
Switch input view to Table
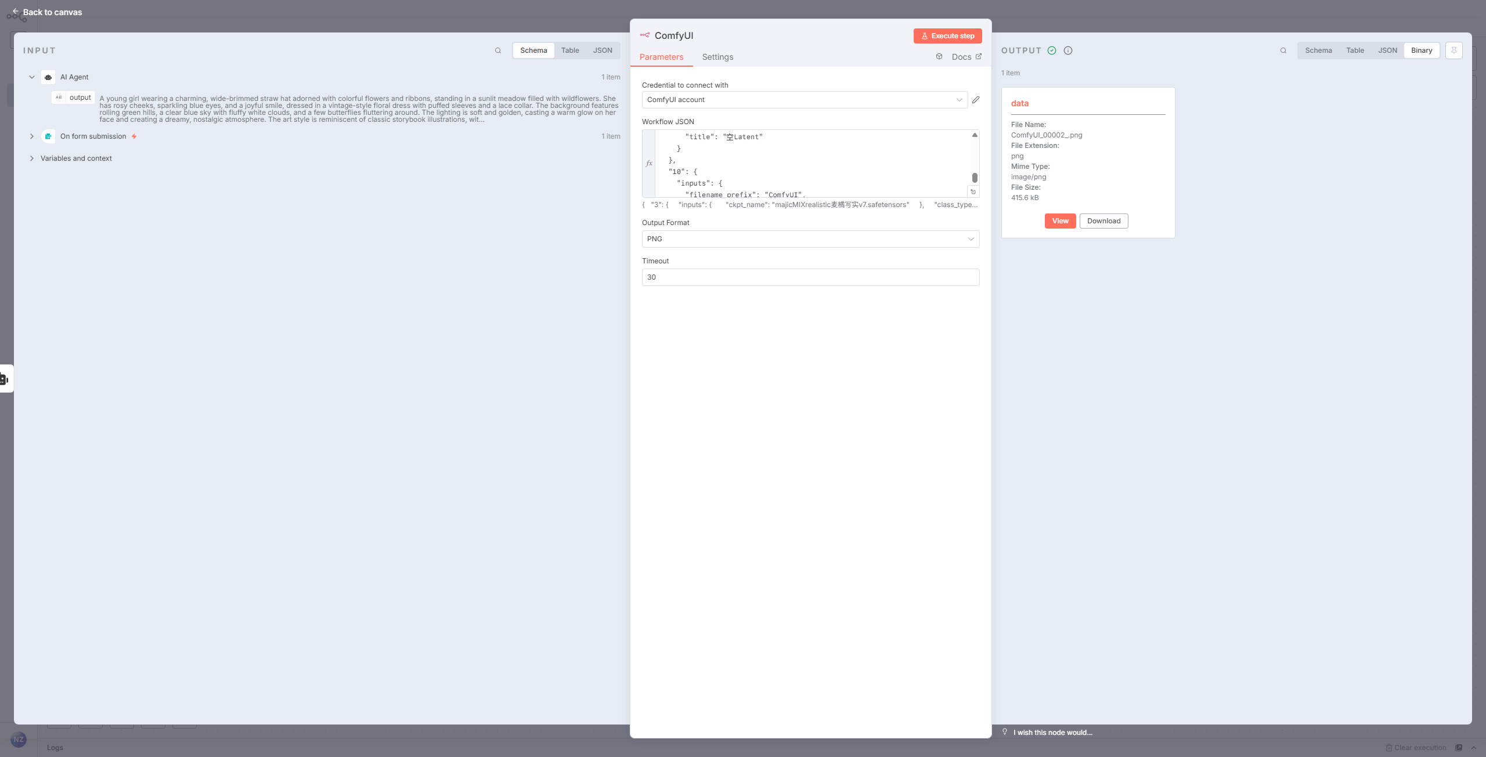point(570,50)
